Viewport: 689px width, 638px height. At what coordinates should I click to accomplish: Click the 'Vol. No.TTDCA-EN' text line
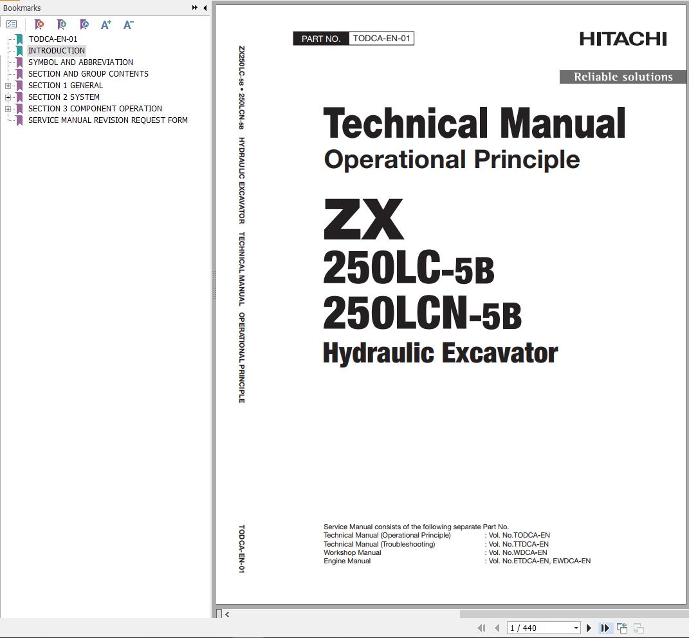(x=519, y=544)
